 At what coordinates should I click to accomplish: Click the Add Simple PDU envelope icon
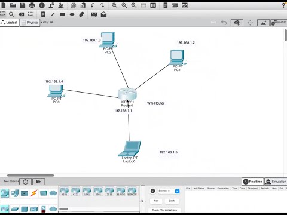click(94, 14)
